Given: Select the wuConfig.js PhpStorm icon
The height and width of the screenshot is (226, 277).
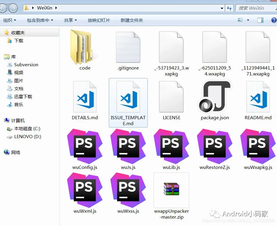Looking at the screenshot, I should pyautogui.click(x=85, y=146).
